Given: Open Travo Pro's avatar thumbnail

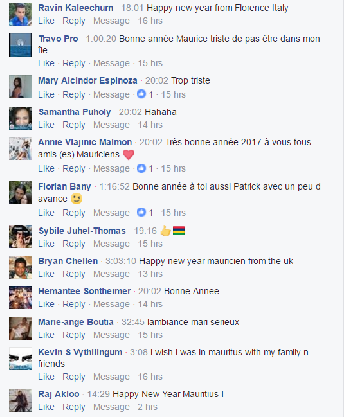Looking at the screenshot, I should (21, 45).
